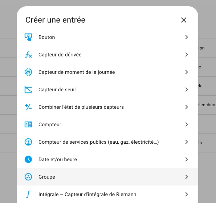
Task: Click the blue clock icon
Action: 28,159
